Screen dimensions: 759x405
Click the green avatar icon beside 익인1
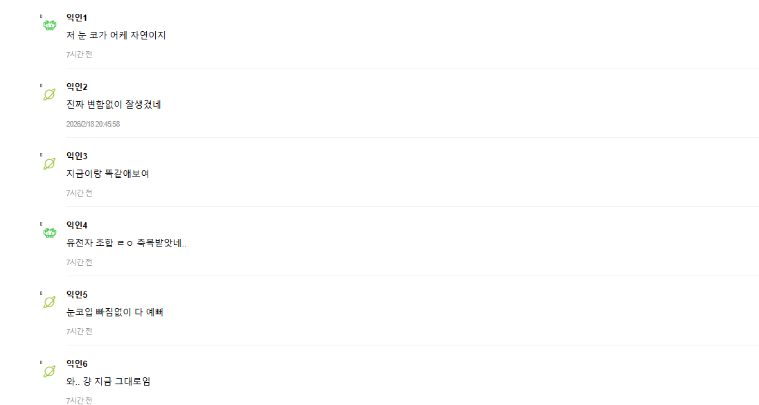[x=49, y=25]
